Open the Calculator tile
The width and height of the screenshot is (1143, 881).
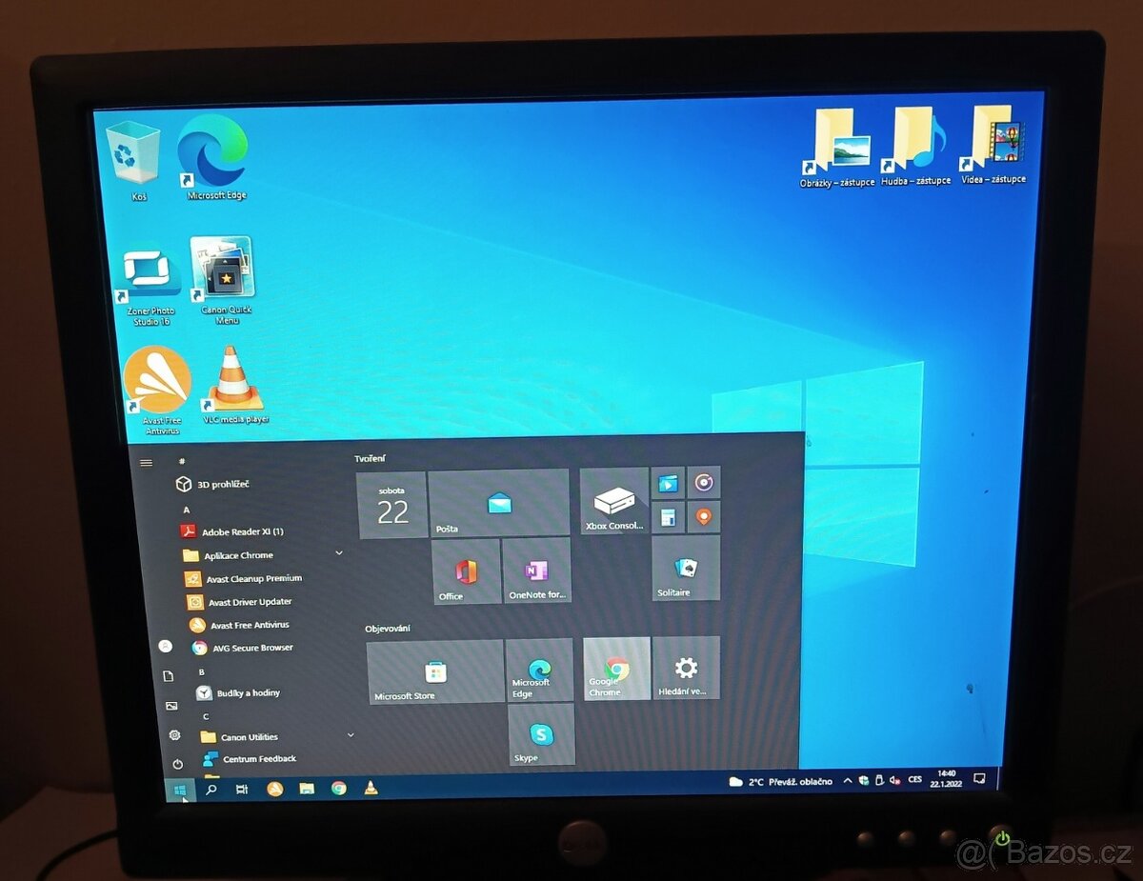(x=667, y=517)
